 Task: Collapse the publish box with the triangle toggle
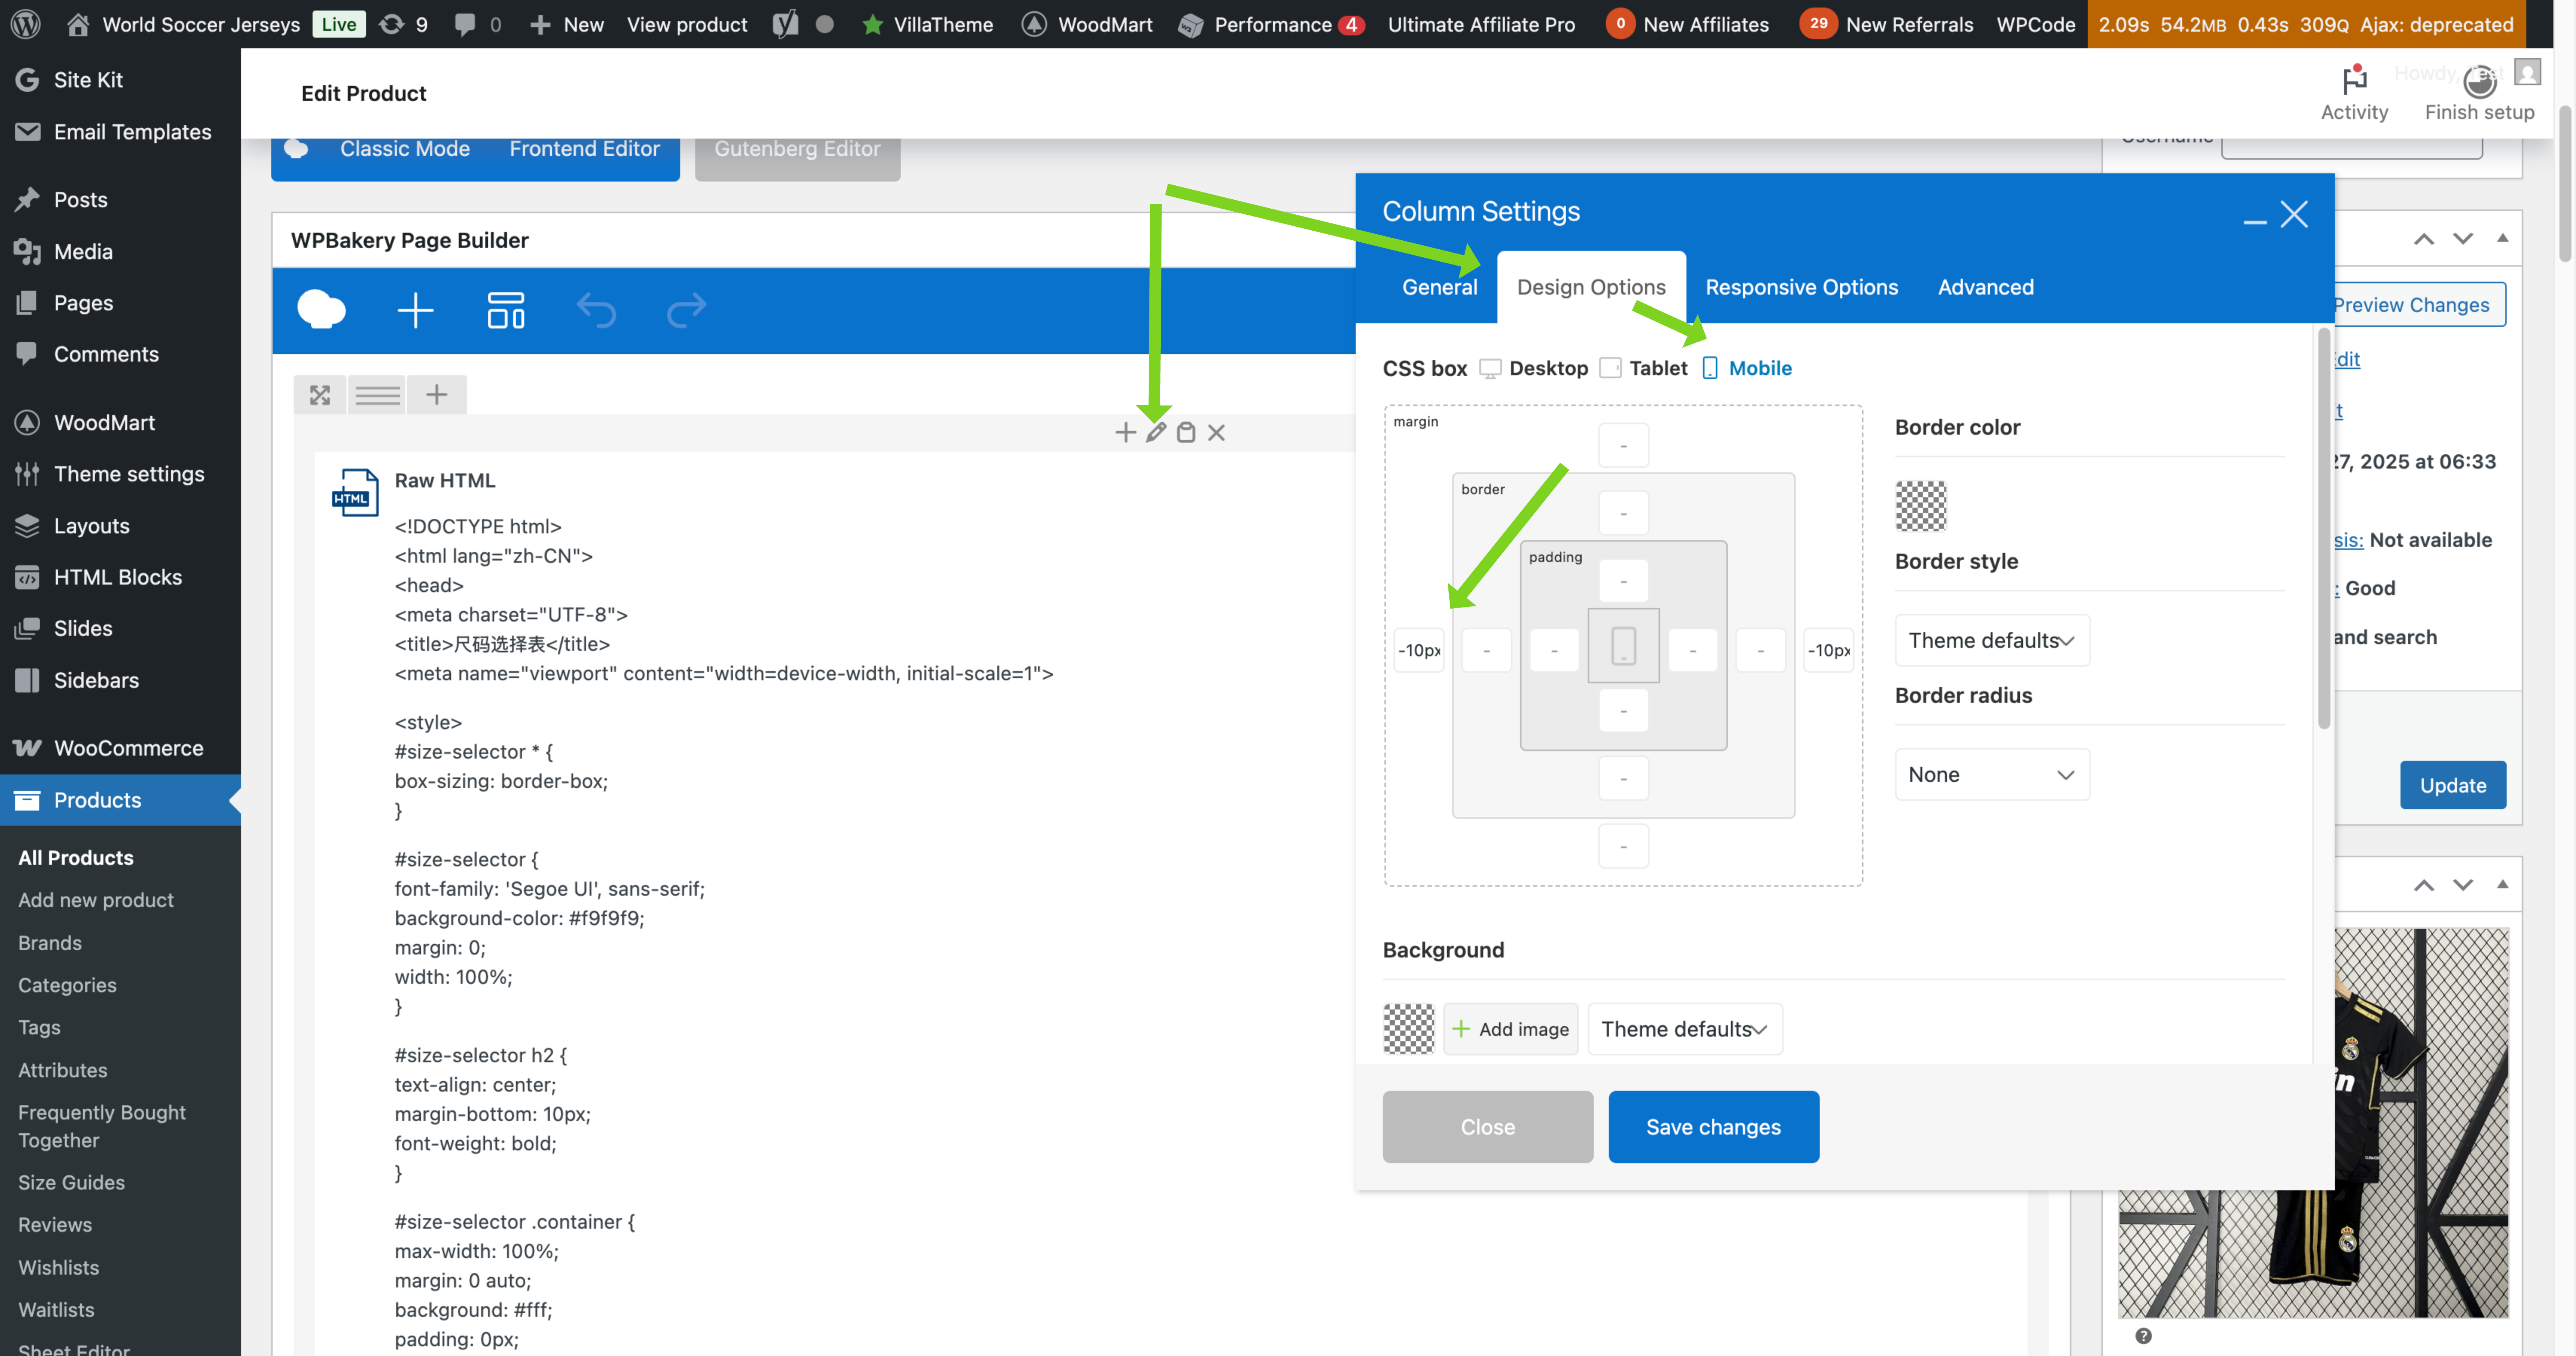(x=2502, y=238)
